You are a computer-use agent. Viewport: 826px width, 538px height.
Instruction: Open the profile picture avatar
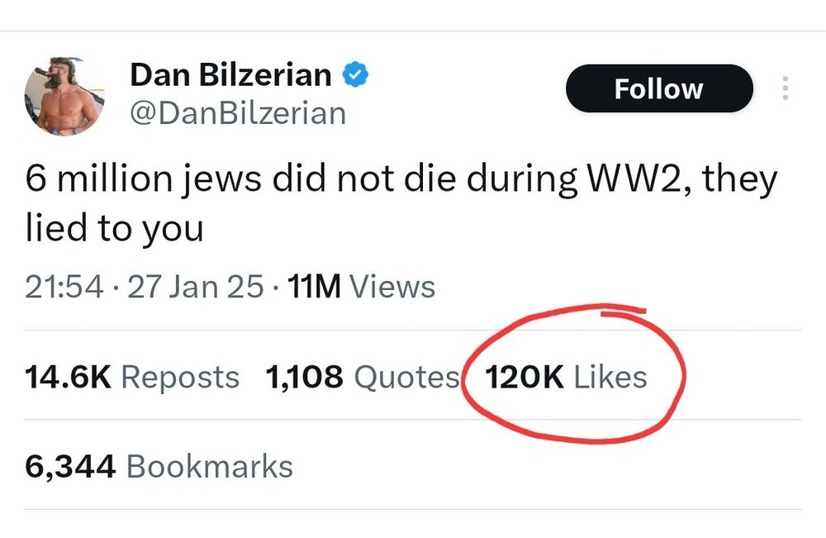64,97
